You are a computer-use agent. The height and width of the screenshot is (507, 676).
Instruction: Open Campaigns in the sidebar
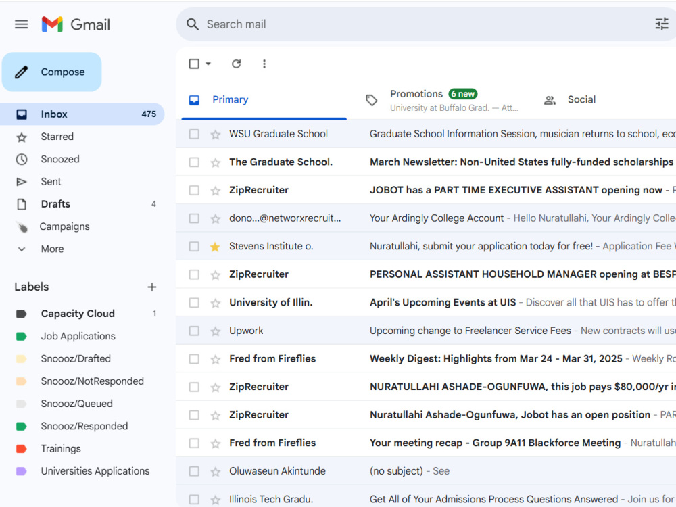[65, 226]
